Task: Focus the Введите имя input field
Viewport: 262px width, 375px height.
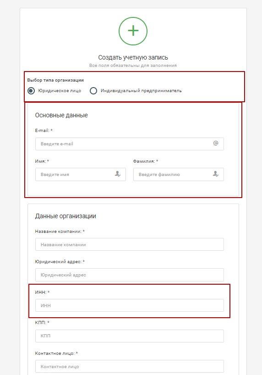Action: (x=81, y=174)
